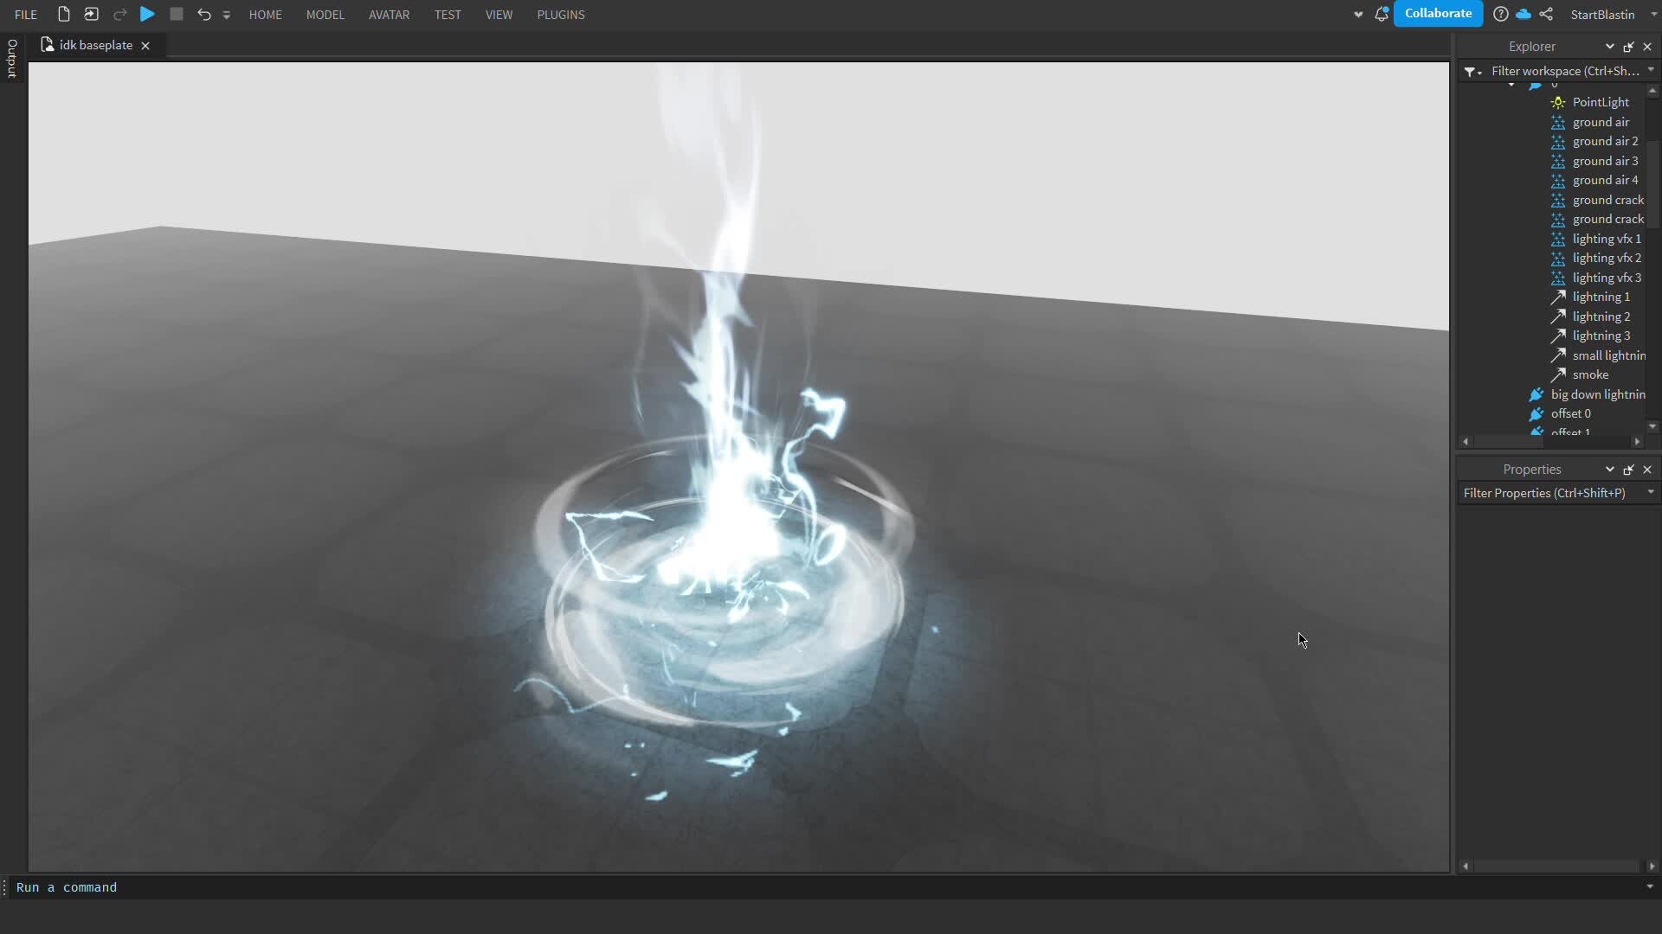Start playtesting with the Play button
This screenshot has height=934, width=1662.
coord(147,14)
